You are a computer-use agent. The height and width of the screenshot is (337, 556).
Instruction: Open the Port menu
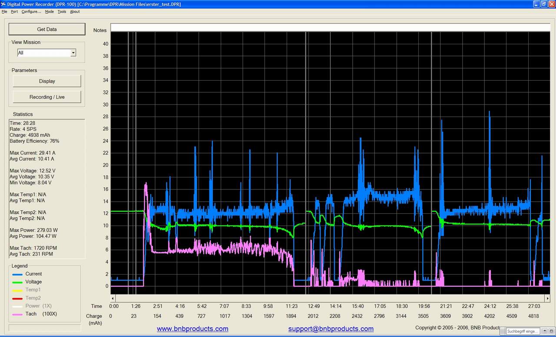[x=14, y=12]
